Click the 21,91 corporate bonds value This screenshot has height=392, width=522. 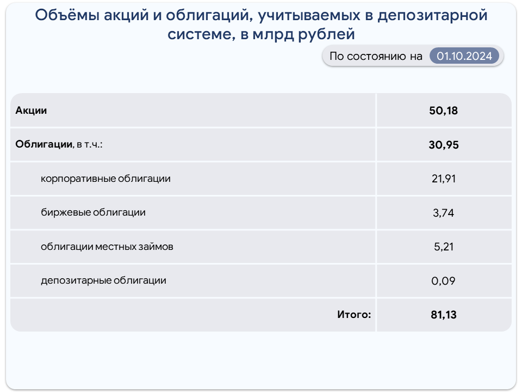[444, 179]
